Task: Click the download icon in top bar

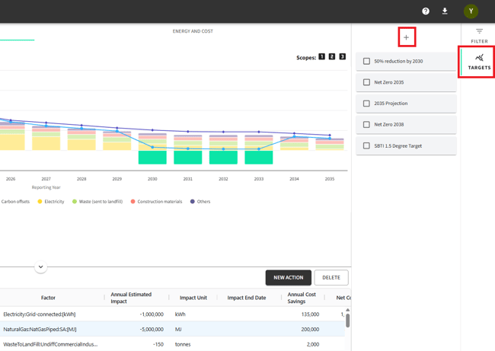Action: pos(445,11)
